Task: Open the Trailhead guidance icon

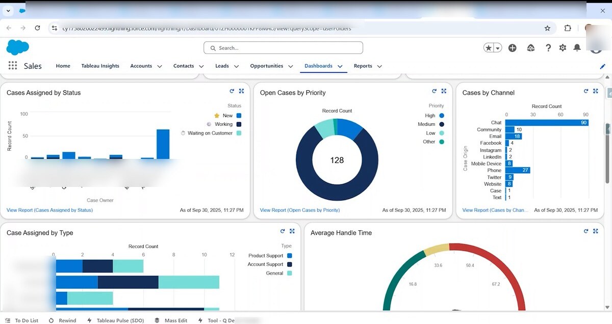Action: pyautogui.click(x=531, y=48)
